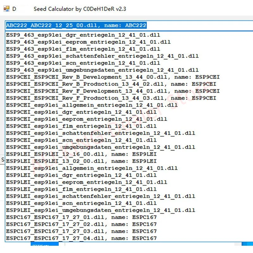
Task: Pick ESP9CEI_esp9lei_flm_entriegeln_12_41_01.dll
Action: [81, 126]
